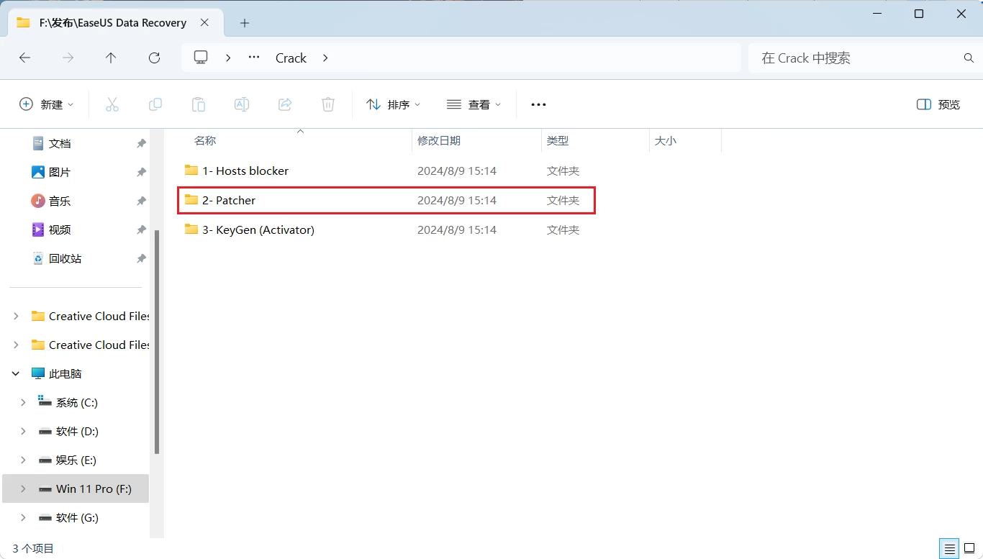Focus the search box 在 Crack 中搜索
983x559 pixels.
pos(856,58)
